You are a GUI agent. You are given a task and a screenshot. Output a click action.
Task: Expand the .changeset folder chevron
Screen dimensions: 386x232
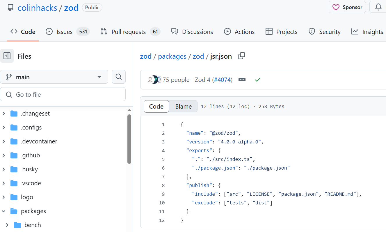[x=3, y=114]
